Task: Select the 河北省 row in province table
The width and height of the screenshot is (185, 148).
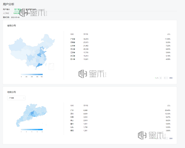Action: click(120, 49)
